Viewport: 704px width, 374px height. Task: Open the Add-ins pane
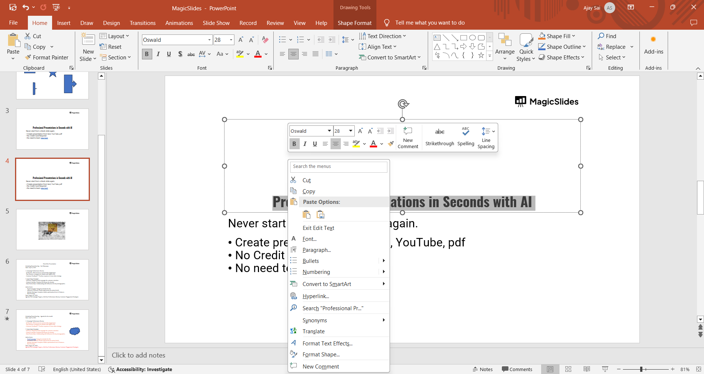click(653, 45)
